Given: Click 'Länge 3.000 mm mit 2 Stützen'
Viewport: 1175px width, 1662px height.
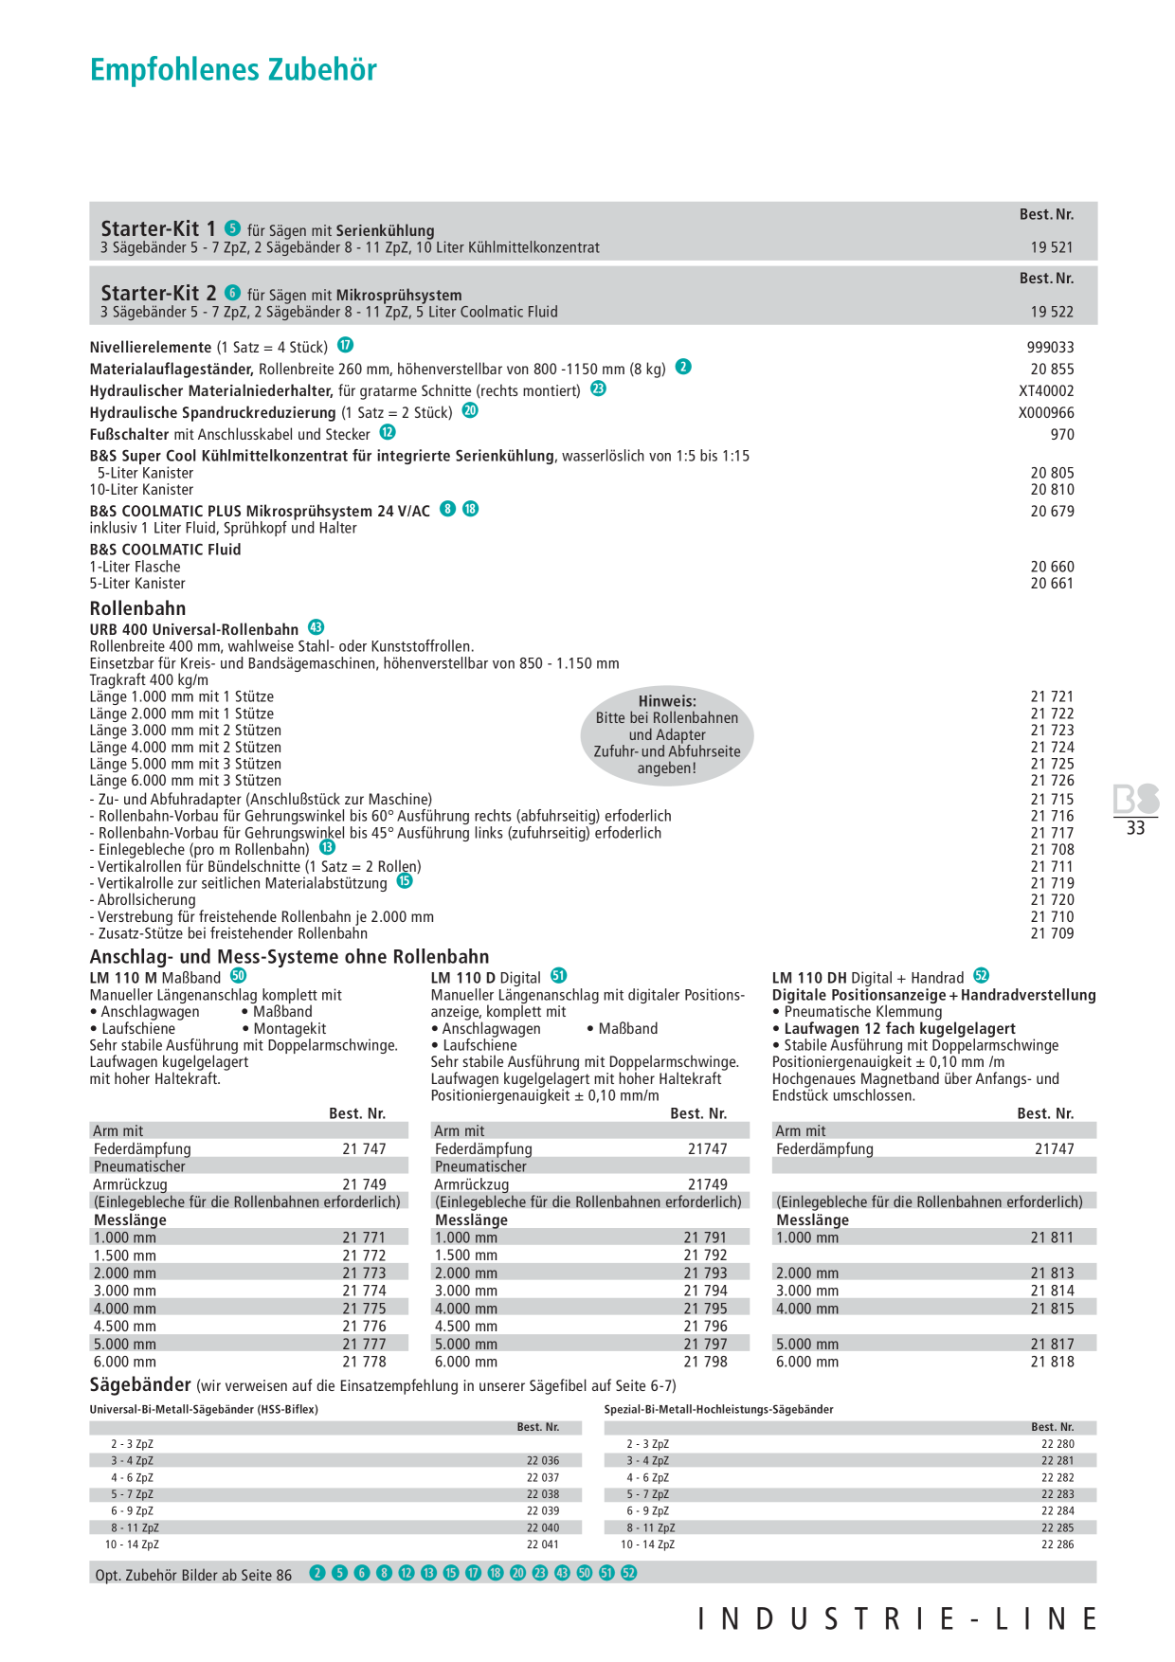Looking at the screenshot, I should pyautogui.click(x=186, y=731).
